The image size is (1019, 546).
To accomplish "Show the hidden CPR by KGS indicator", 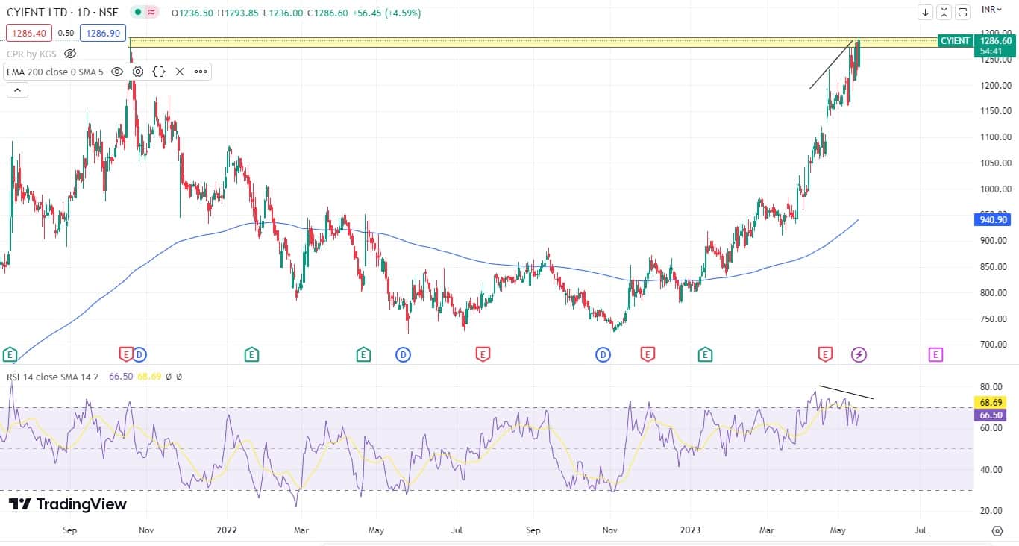I will [70, 54].
